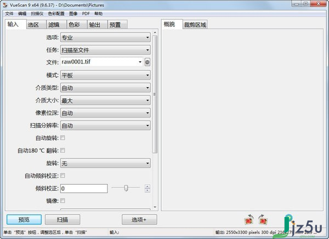Open the 色彩配置 menu
Image resolution: width=329 pixels, height=239 pixels.
[56, 14]
